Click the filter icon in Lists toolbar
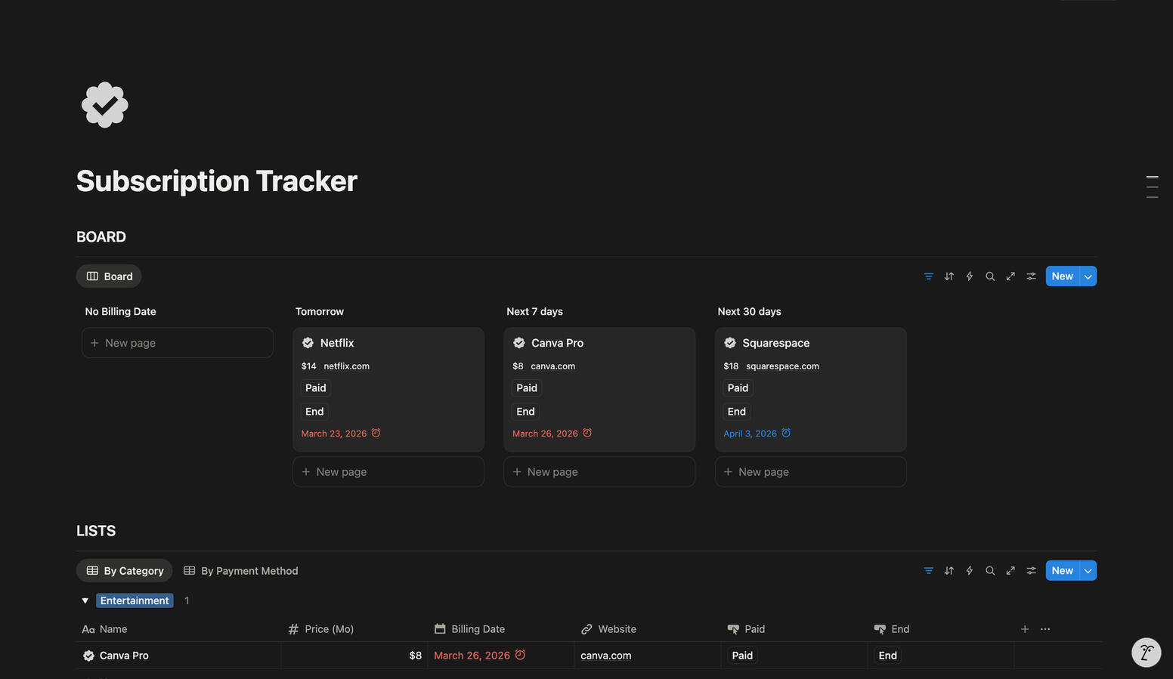 tap(928, 571)
